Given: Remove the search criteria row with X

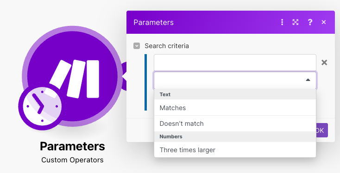Looking at the screenshot, I should pyautogui.click(x=324, y=62).
